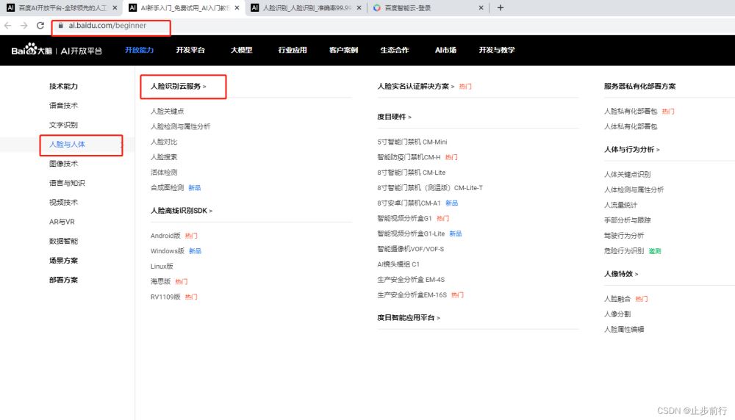Close the AI新手入门 tab
Viewport: 735px width, 420px height.
237,7
